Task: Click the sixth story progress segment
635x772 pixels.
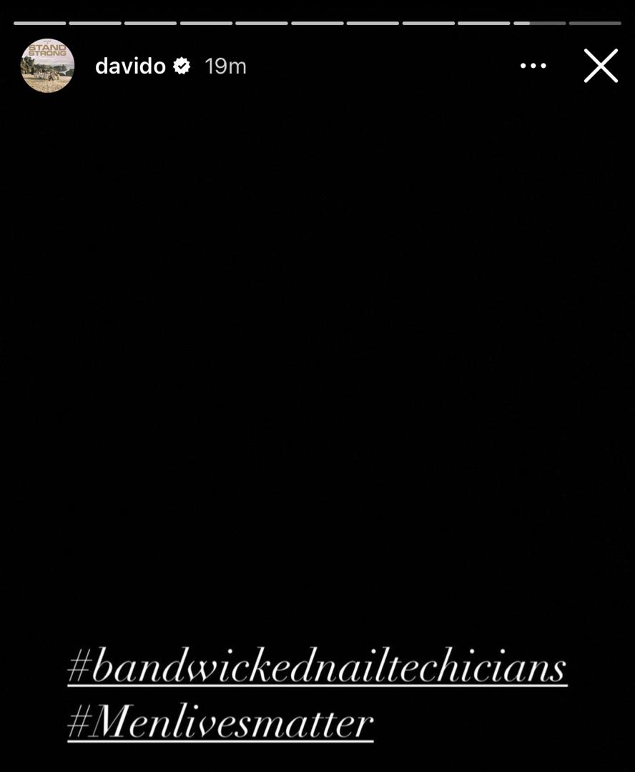Action: tap(317, 23)
